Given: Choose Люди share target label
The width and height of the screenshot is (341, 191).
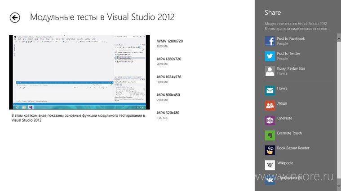Looking at the screenshot, I should click(282, 103).
